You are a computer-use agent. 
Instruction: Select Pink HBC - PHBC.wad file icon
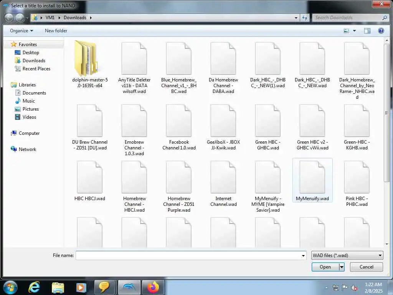(357, 177)
